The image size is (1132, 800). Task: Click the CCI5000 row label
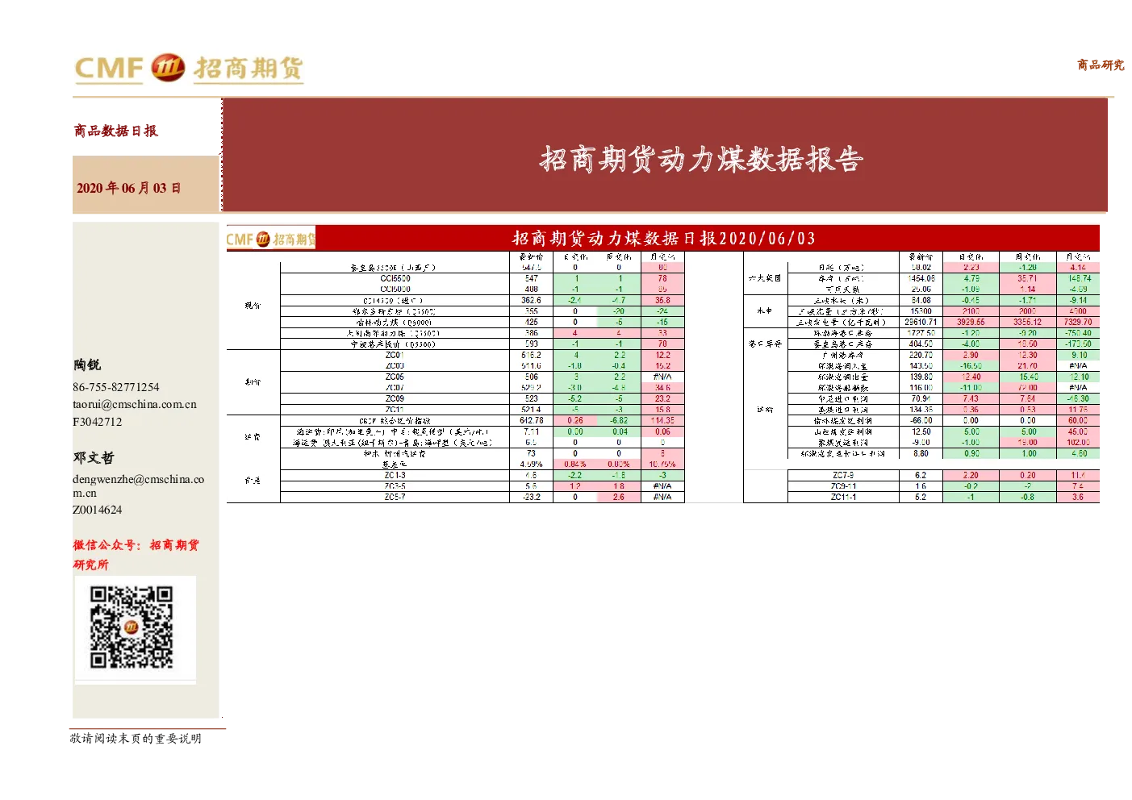tap(395, 289)
